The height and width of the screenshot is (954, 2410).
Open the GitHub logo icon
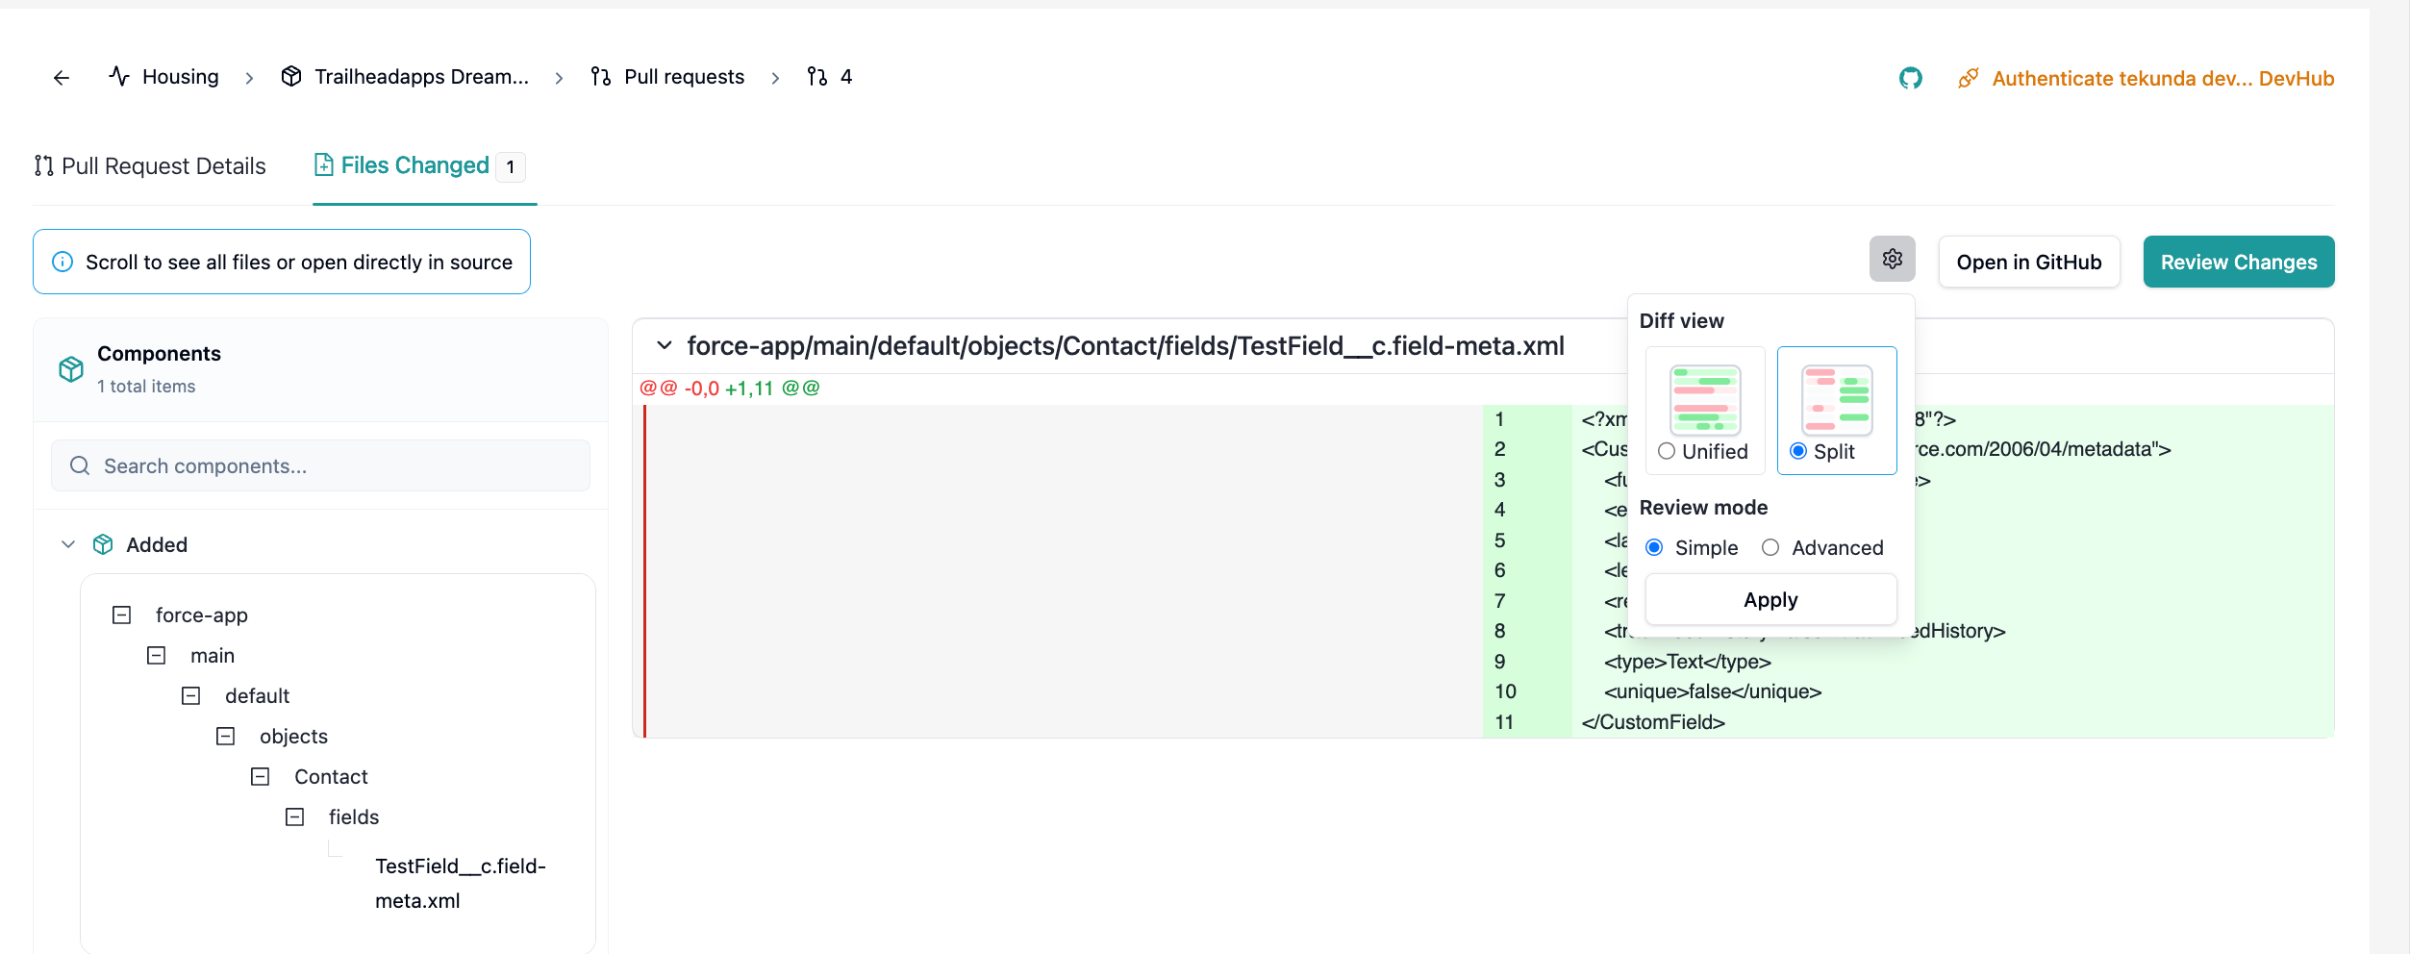click(1910, 78)
